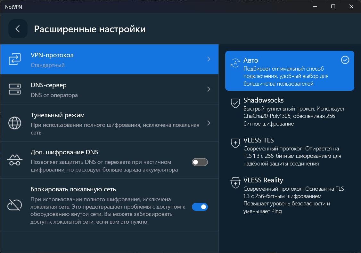Viewport: 361px width, 253px height.
Task: Choose the Shadowsocks protocol option
Action: [290, 112]
